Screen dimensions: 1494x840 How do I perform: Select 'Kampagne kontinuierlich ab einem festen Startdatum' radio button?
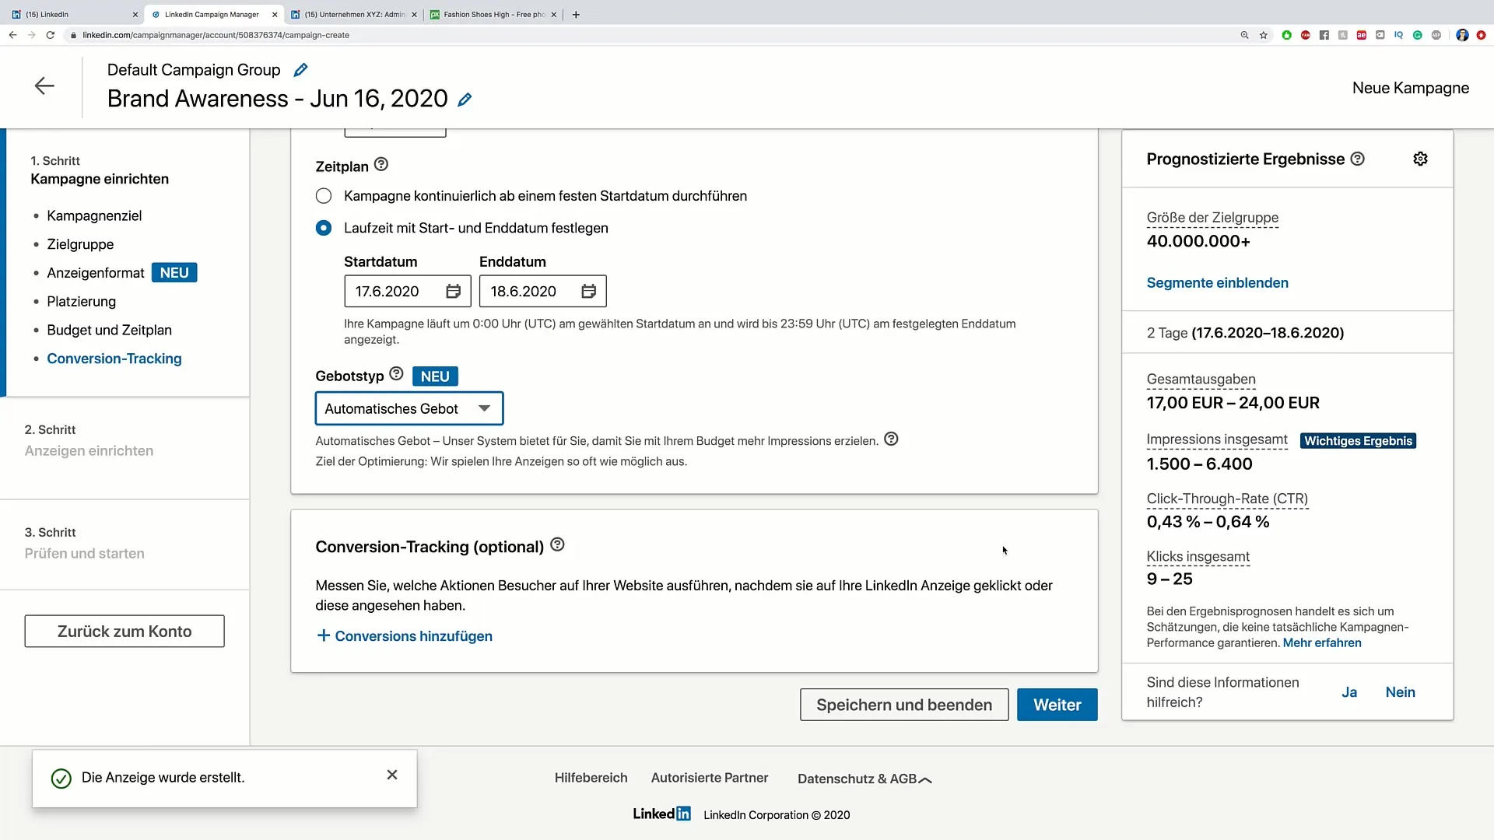point(323,196)
